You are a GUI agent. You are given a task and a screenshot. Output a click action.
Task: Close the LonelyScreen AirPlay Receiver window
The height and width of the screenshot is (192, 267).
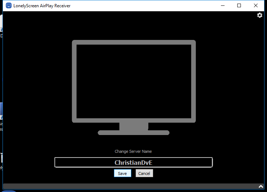coord(256,5)
